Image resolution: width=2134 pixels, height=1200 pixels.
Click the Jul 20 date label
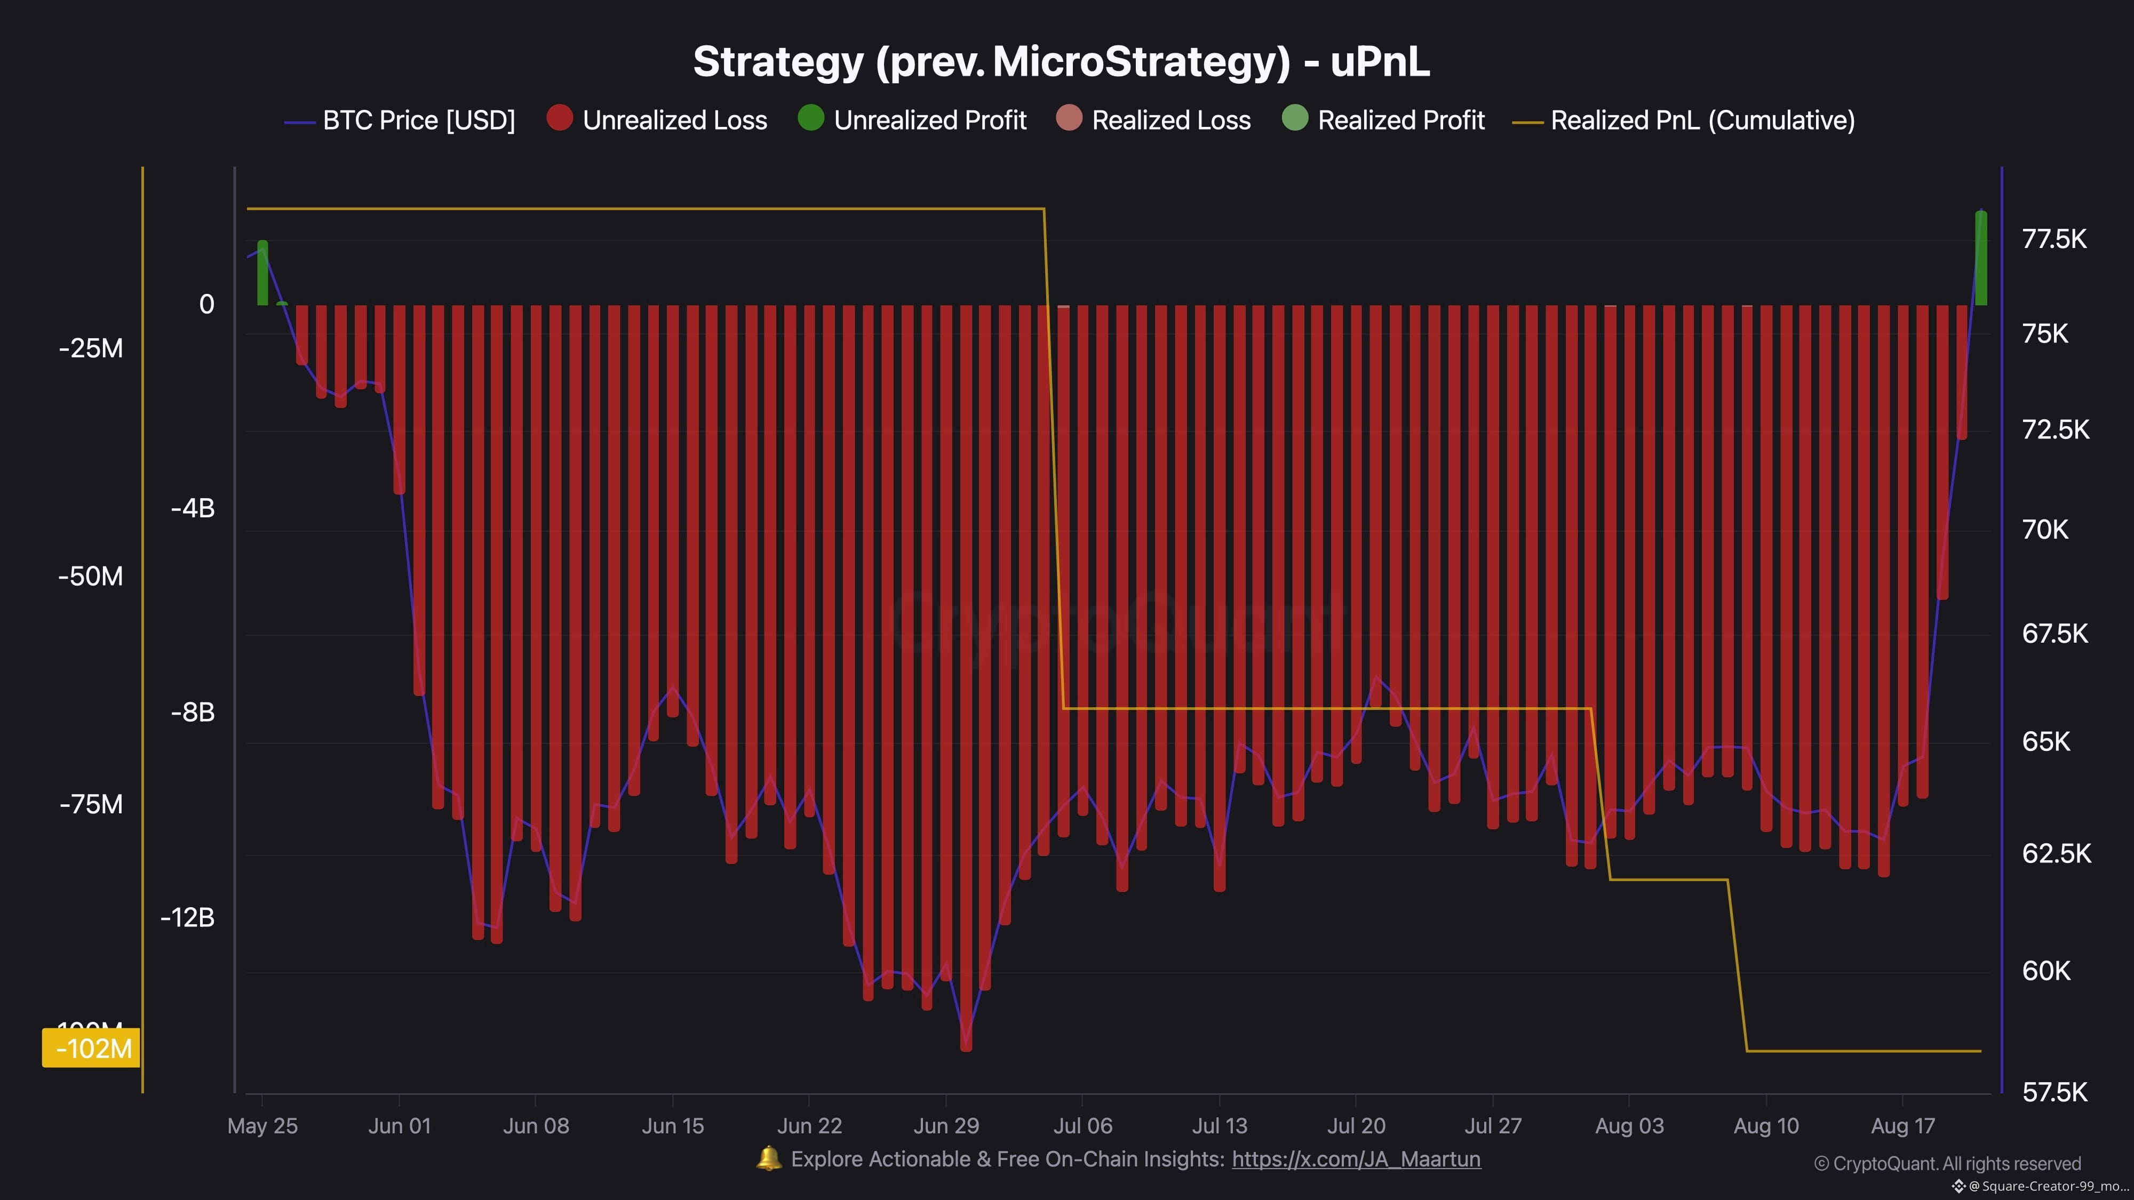1356,1126
